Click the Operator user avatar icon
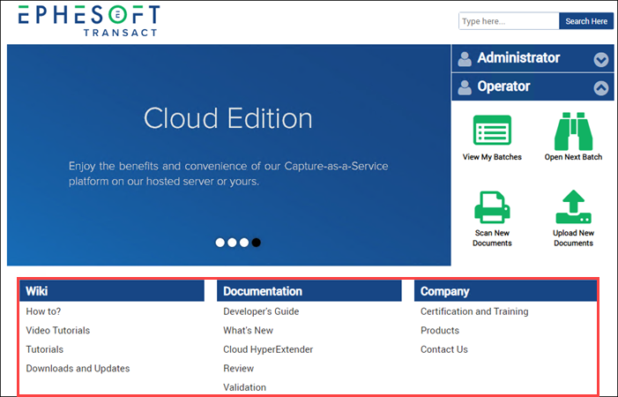The image size is (618, 397). pyautogui.click(x=465, y=87)
